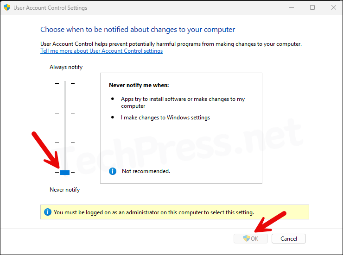Click the "Always notify" label
The height and width of the screenshot is (255, 343).
tap(66, 67)
